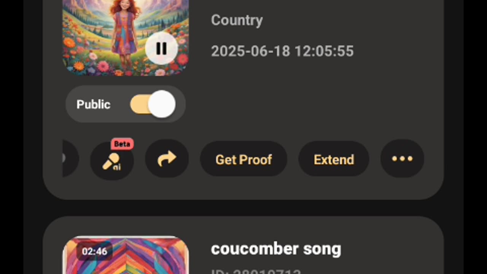Pause the currently playing Country song
Screen dimensions: 487x274
point(161,48)
